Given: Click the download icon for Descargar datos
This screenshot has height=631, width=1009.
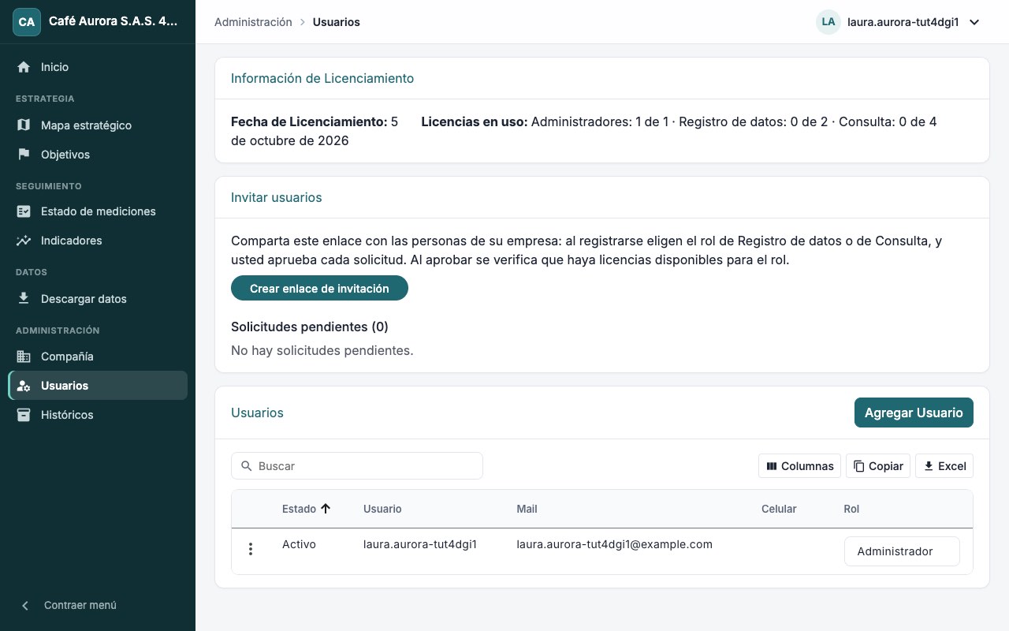Looking at the screenshot, I should coord(24,299).
